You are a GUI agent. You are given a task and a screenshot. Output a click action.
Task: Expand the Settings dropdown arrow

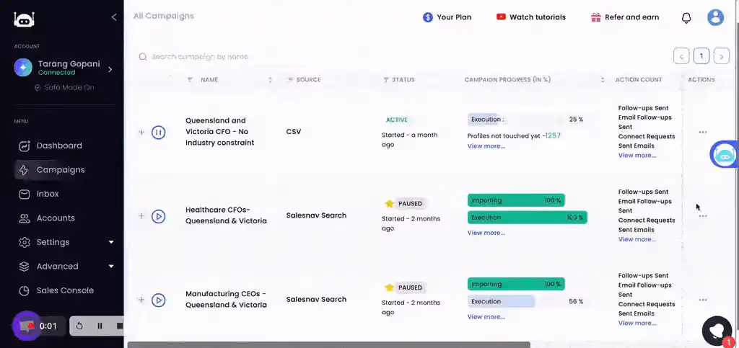click(x=111, y=242)
